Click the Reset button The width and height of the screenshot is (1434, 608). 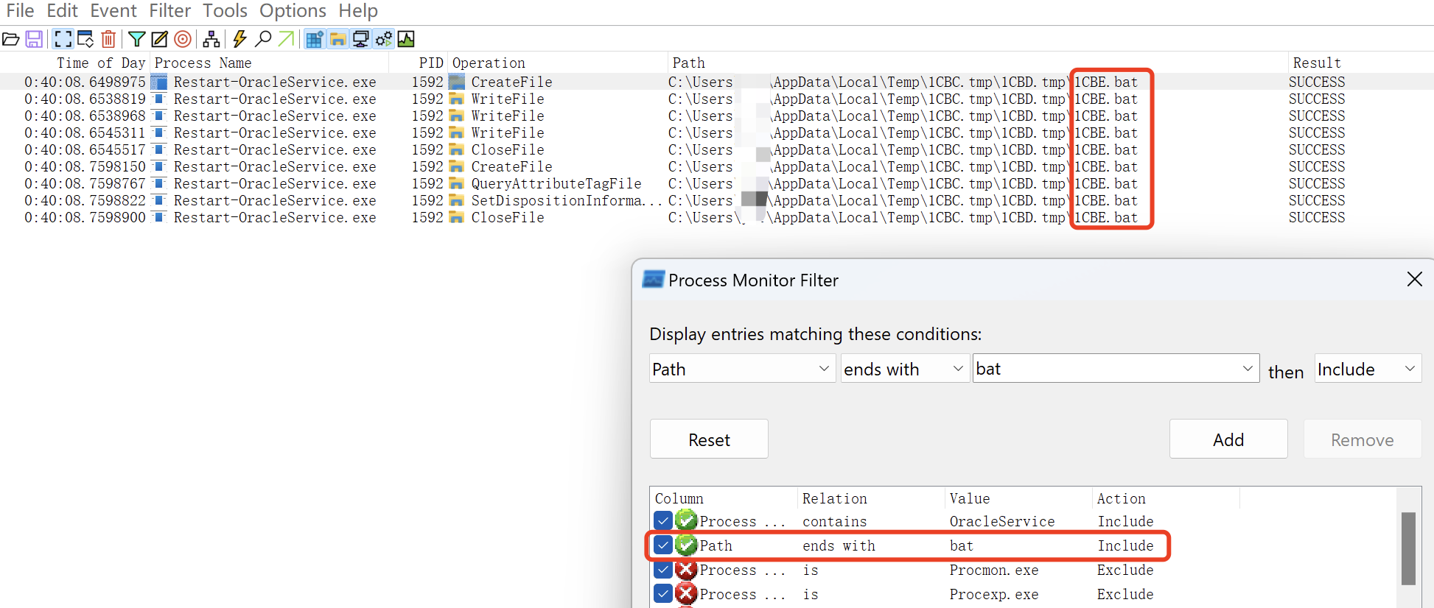[x=709, y=439]
